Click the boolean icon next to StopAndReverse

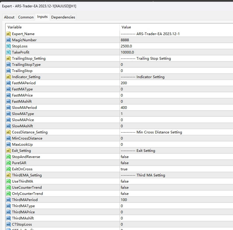pyautogui.click(x=8, y=157)
